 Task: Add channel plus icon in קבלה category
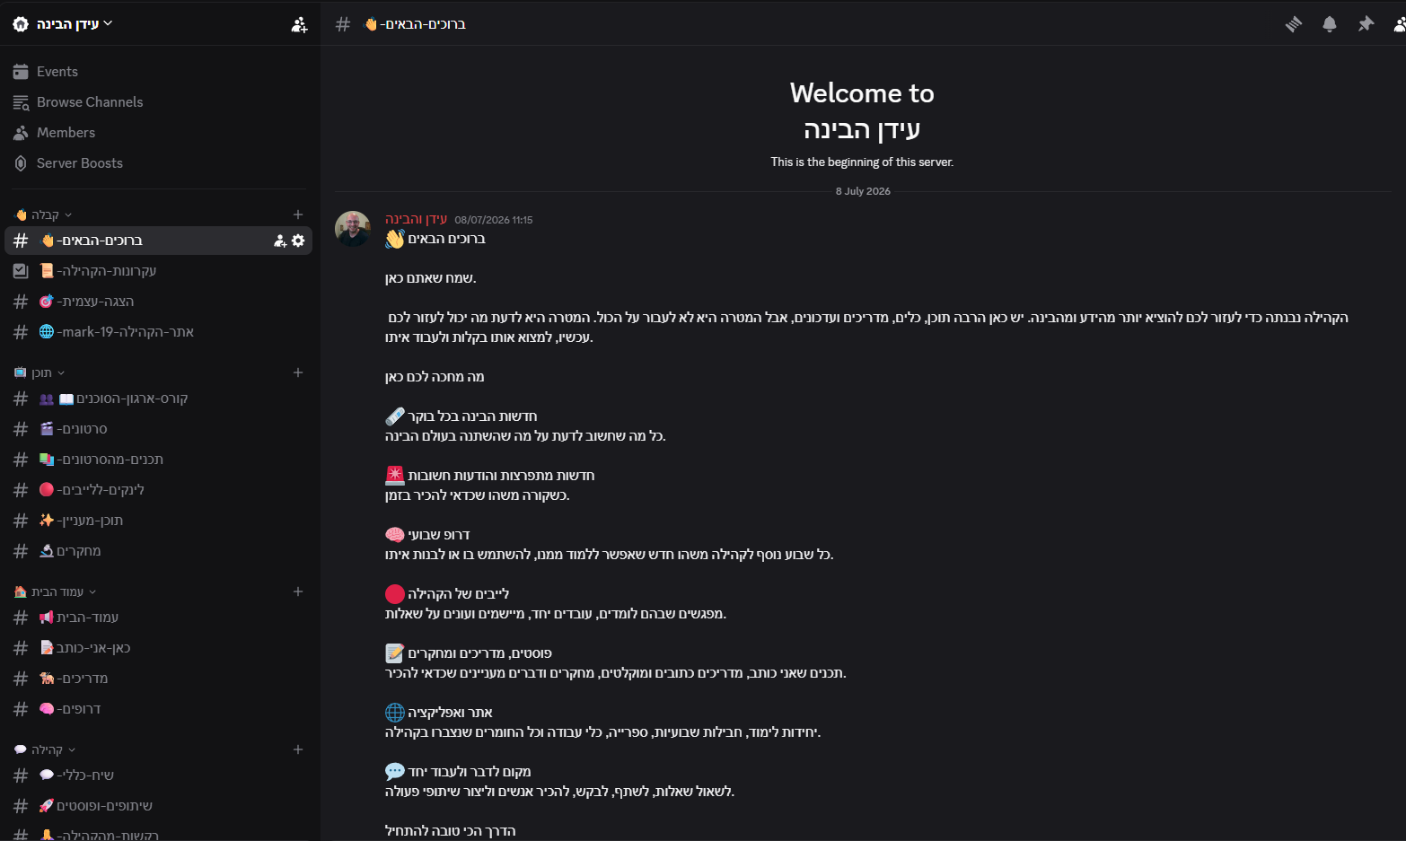pos(298,215)
